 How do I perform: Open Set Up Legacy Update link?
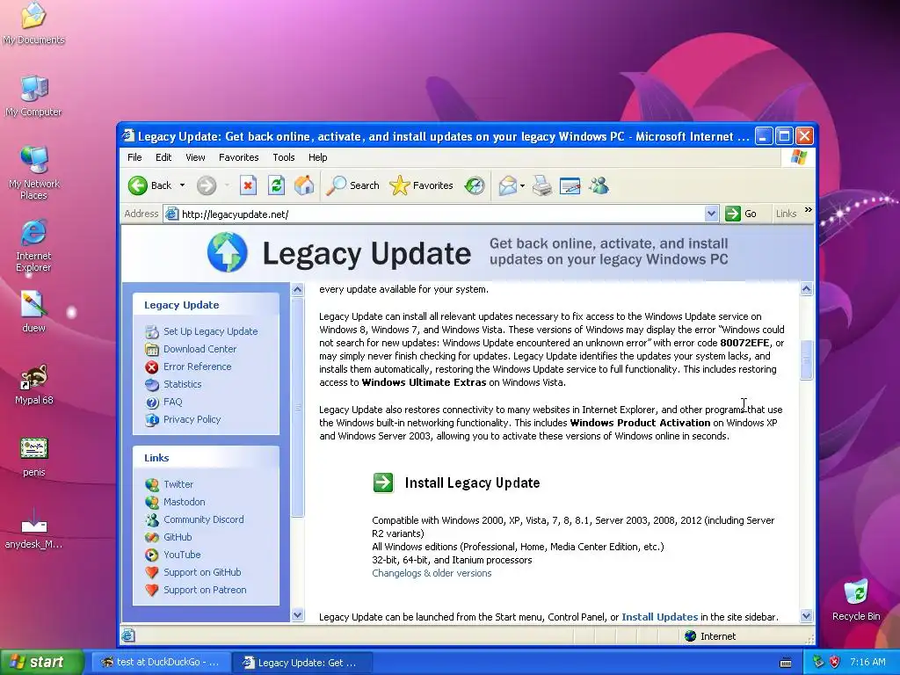(x=210, y=331)
